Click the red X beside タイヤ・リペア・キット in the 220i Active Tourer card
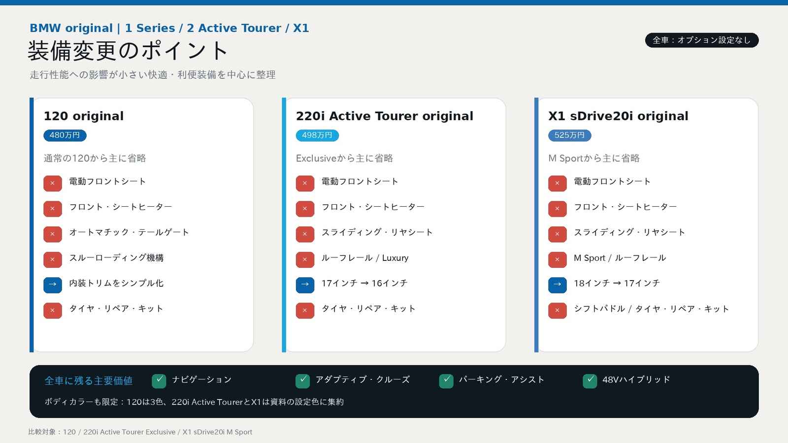Image resolution: width=788 pixels, height=443 pixels. (305, 311)
